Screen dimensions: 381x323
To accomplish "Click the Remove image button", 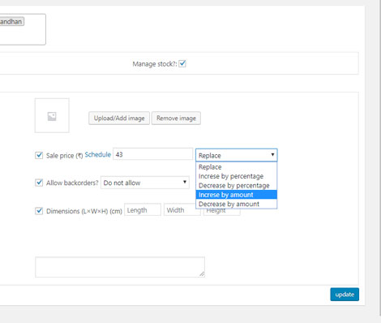I will pyautogui.click(x=176, y=118).
